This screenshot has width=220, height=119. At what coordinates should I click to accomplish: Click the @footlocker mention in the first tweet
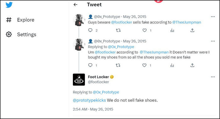(122, 22)
